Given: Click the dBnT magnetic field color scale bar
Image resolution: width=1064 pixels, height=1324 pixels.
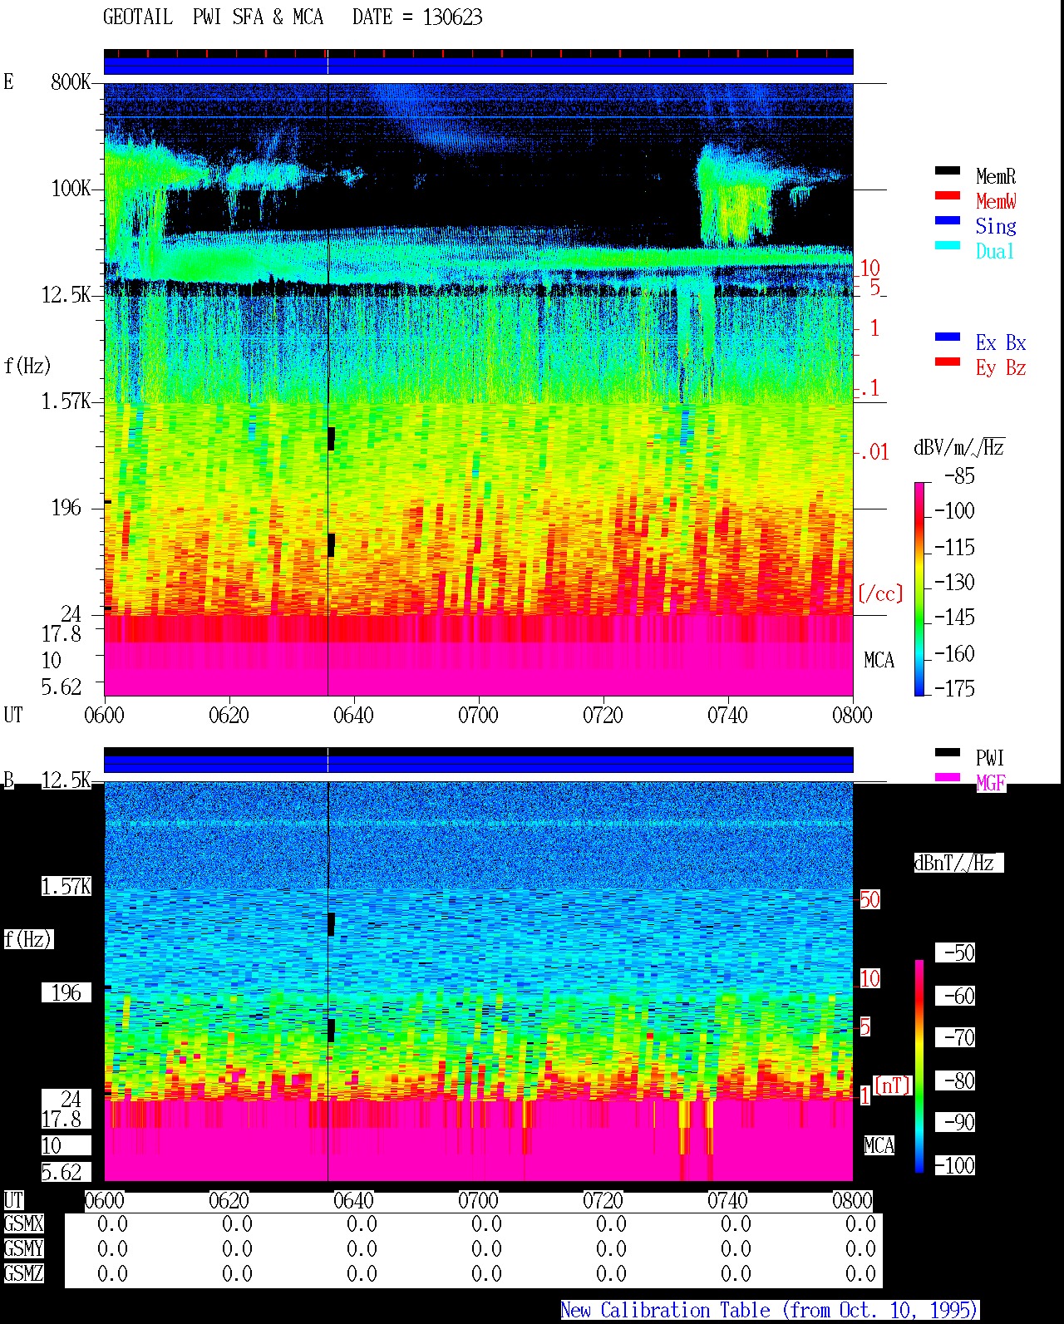Looking at the screenshot, I should 919,1066.
